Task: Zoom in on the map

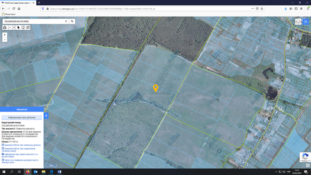Action: (x=5, y=35)
